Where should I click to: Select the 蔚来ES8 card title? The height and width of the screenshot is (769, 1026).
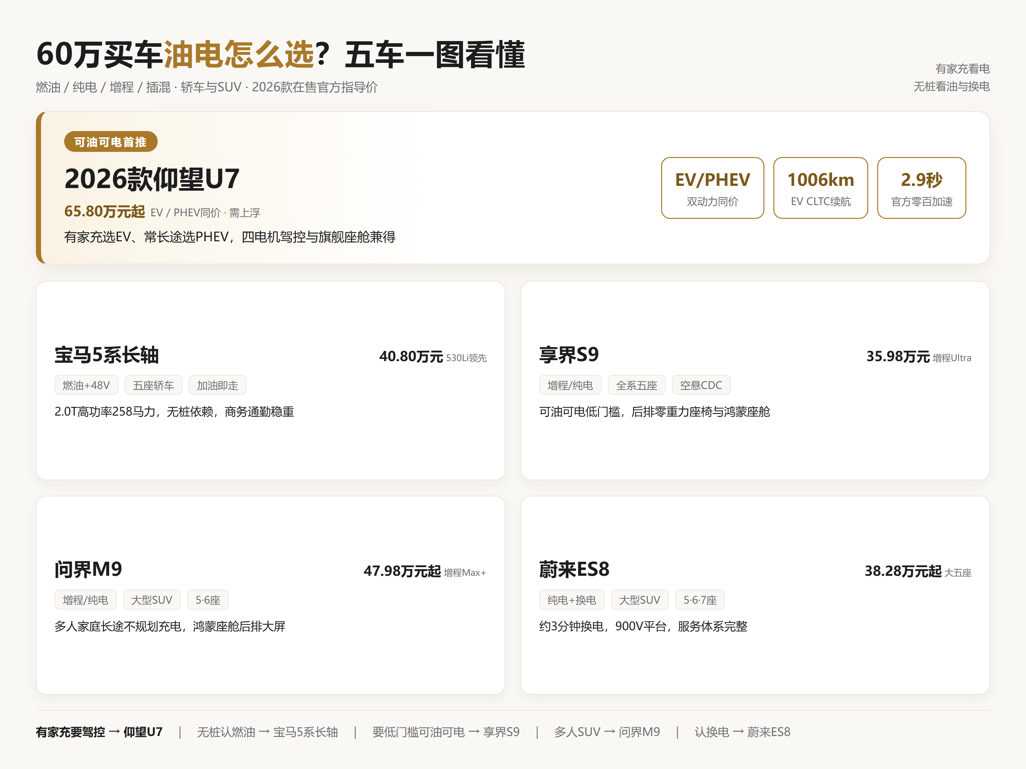tap(574, 570)
